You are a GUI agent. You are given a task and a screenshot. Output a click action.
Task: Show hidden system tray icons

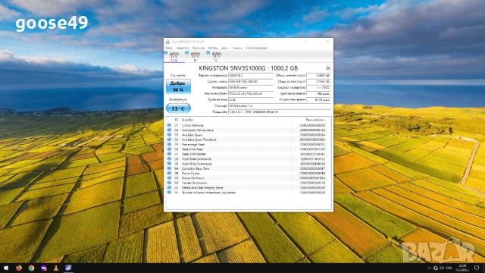pos(429,268)
